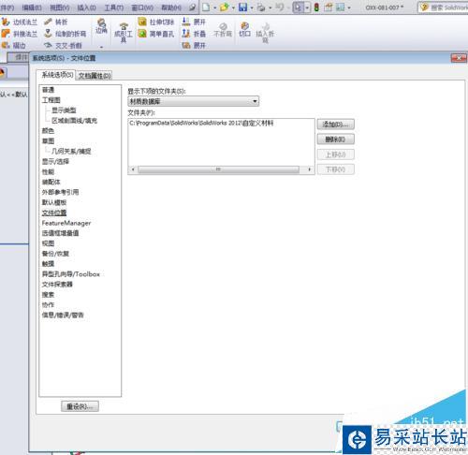Open the dropdown arrow beside Print icon
The width and height of the screenshot is (468, 455).
(270, 7)
